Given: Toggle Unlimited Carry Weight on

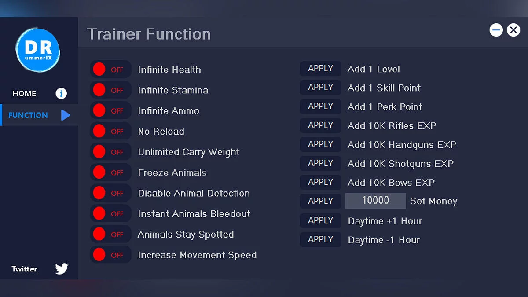Looking at the screenshot, I should (x=110, y=152).
